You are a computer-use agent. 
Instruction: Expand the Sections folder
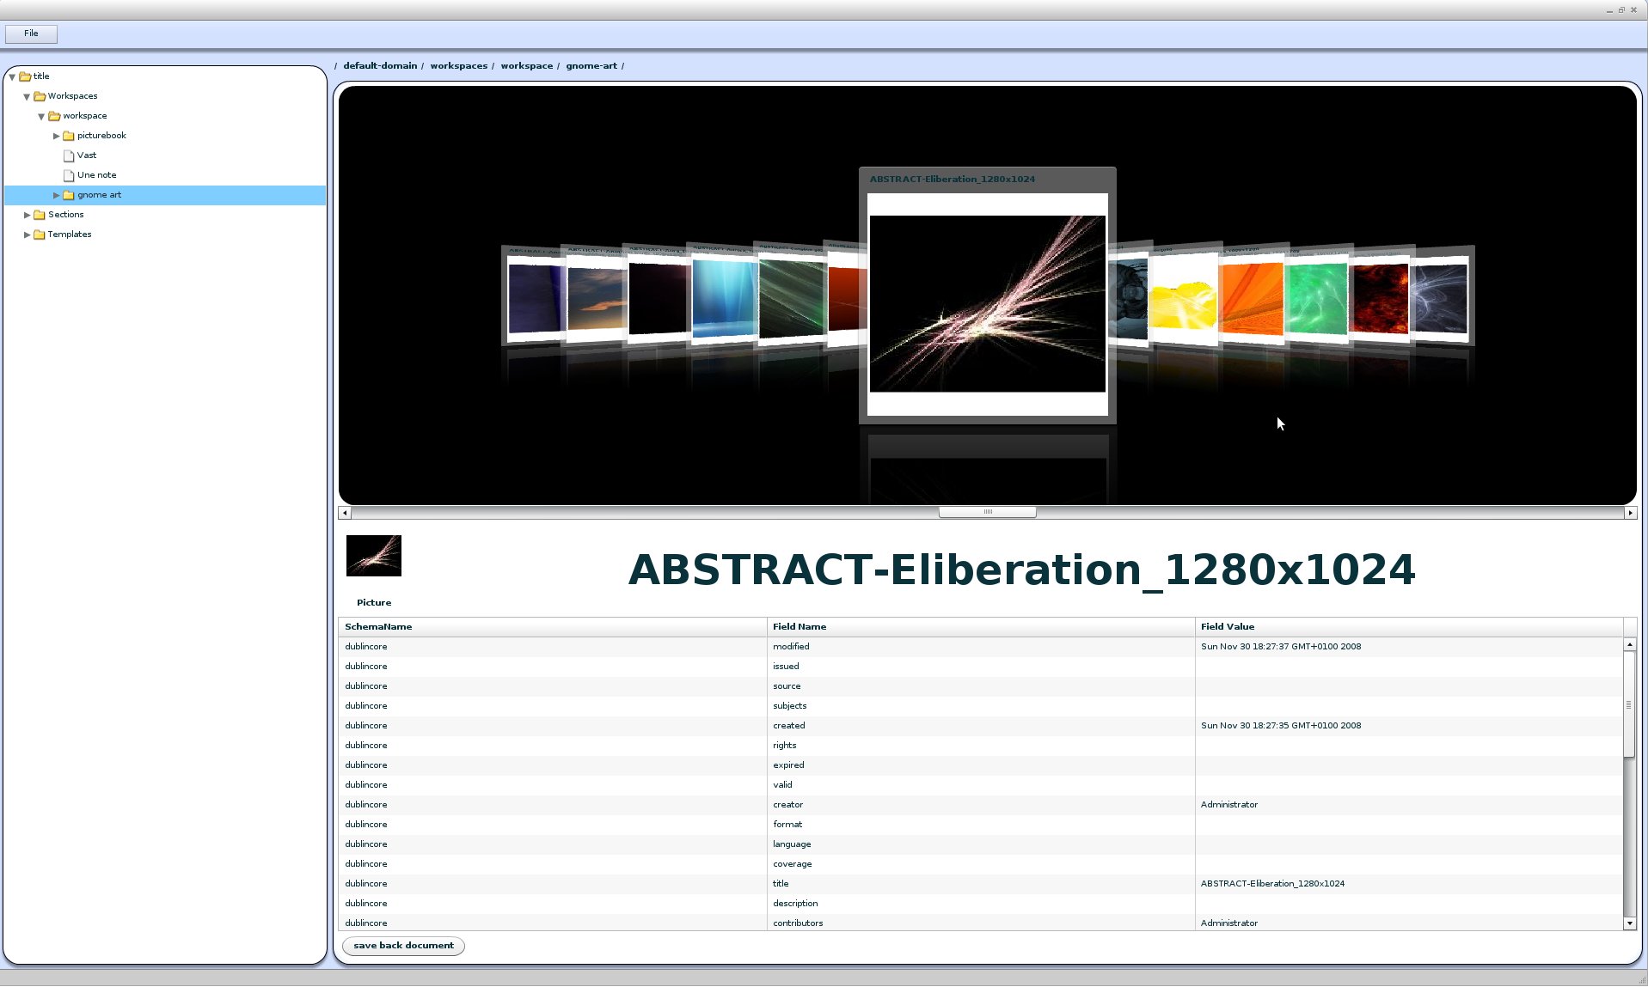tap(27, 215)
